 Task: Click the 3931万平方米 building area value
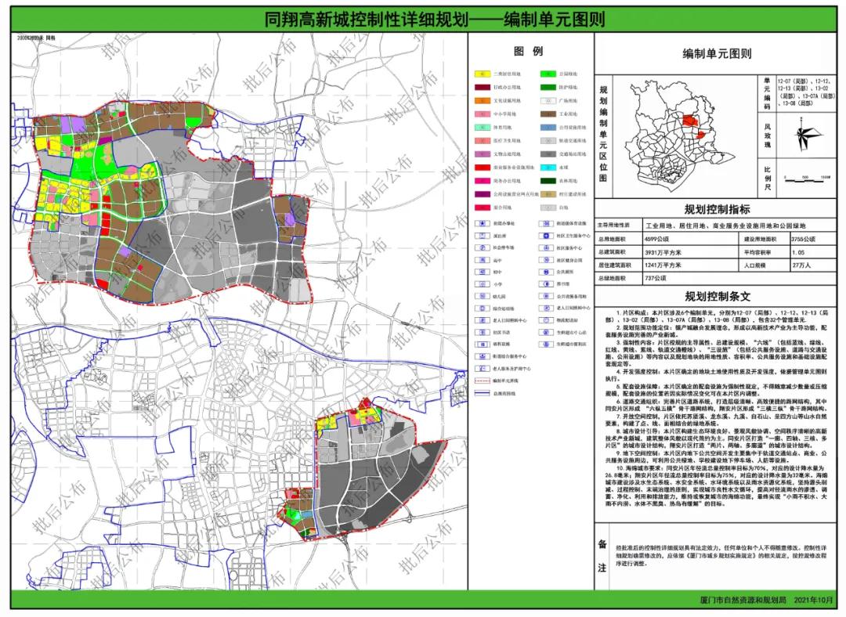point(663,252)
